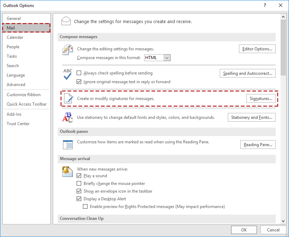Image resolution: width=289 pixels, height=237 pixels.
Task: Open the message format HTML dropdown
Action: click(157, 58)
